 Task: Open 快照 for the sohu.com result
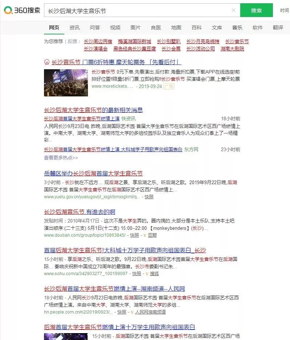pos(137,274)
